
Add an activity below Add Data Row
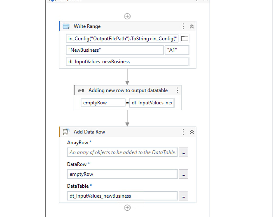pos(127,208)
